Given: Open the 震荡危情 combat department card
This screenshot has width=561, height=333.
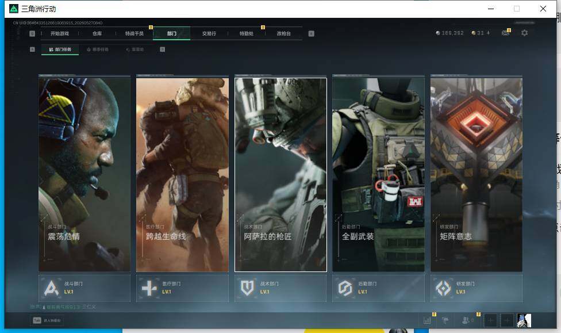Looking at the screenshot, I should tap(84, 175).
